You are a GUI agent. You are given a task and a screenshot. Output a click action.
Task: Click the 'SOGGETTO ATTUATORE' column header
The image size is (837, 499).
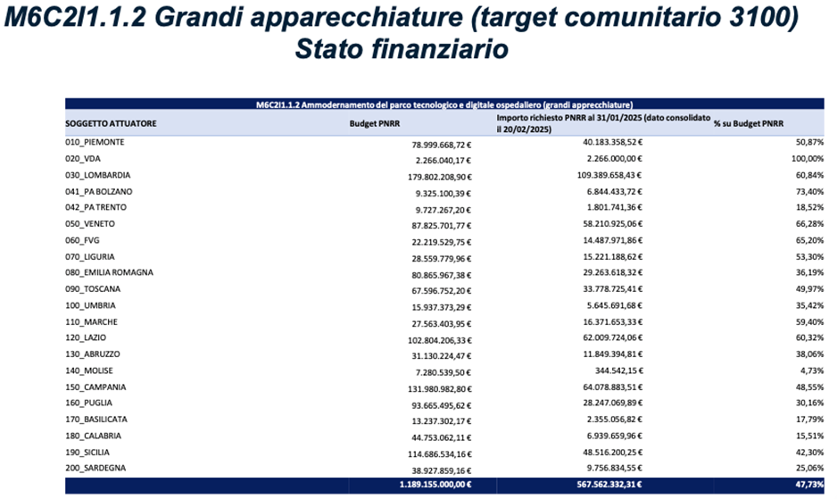(x=111, y=124)
